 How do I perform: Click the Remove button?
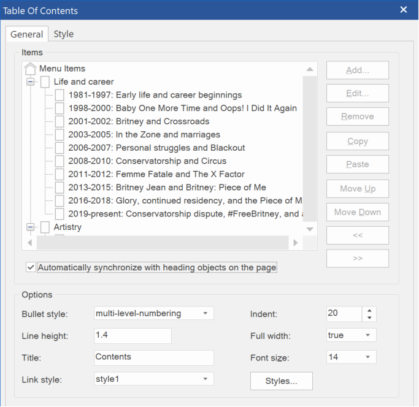pos(358,116)
